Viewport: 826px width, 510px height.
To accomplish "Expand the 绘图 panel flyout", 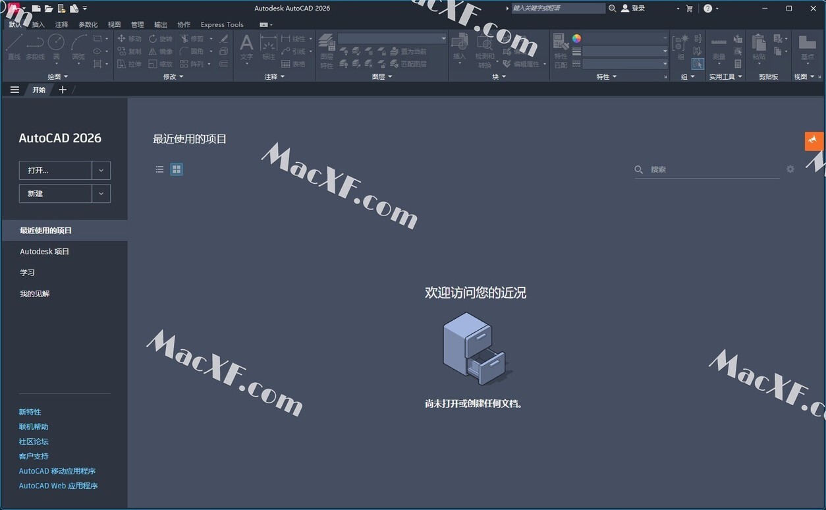I will (57, 76).
